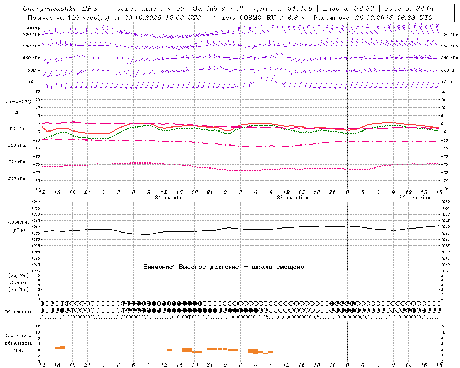Click the dotted pink legend line below the temperature '500 гПа' entry
Image resolution: width=460 pixels, height=368 pixels.
point(16,183)
